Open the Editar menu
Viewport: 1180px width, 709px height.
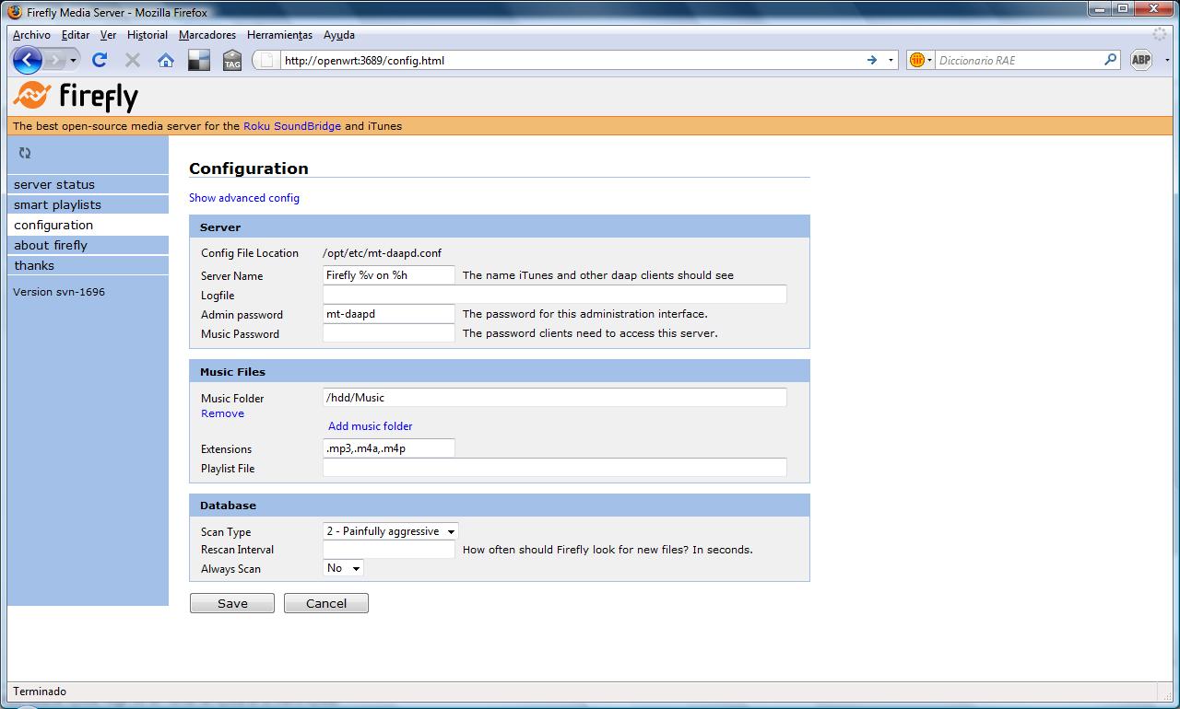point(76,35)
